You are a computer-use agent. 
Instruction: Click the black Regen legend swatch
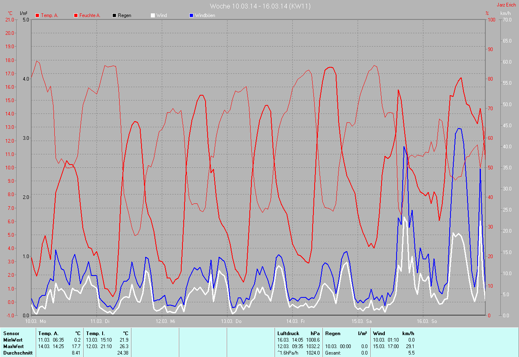pyautogui.click(x=114, y=15)
